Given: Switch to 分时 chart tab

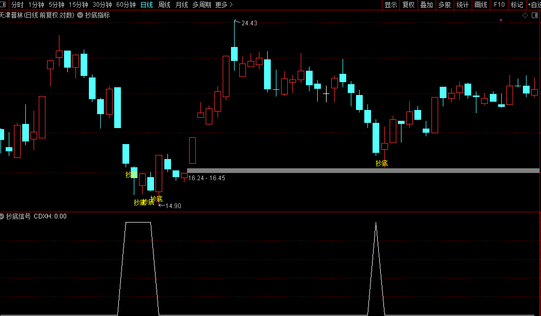Looking at the screenshot, I should (17, 5).
